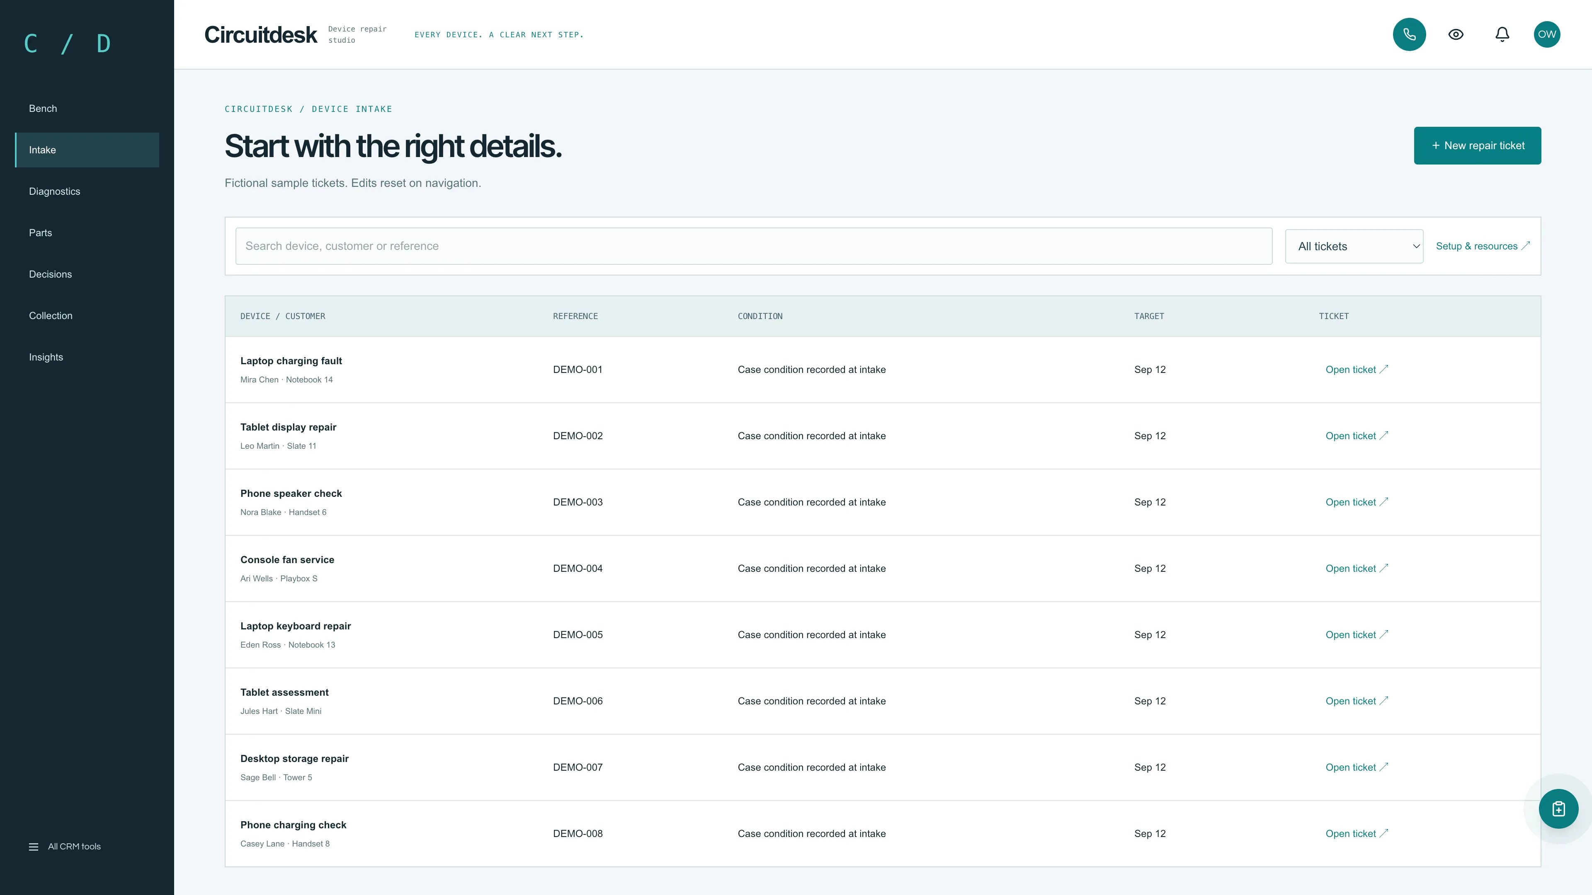1592x895 pixels.
Task: Click the CONDITION column header
Action: pyautogui.click(x=760, y=316)
